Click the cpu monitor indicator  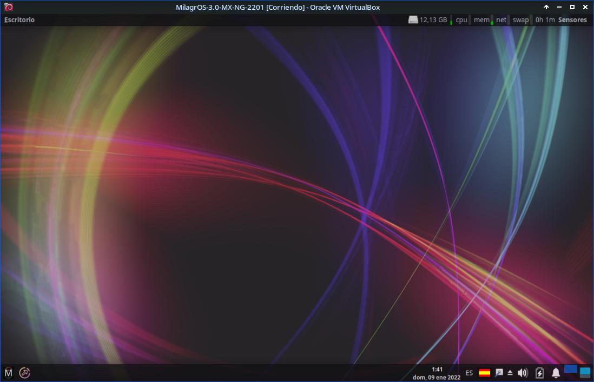coord(461,20)
